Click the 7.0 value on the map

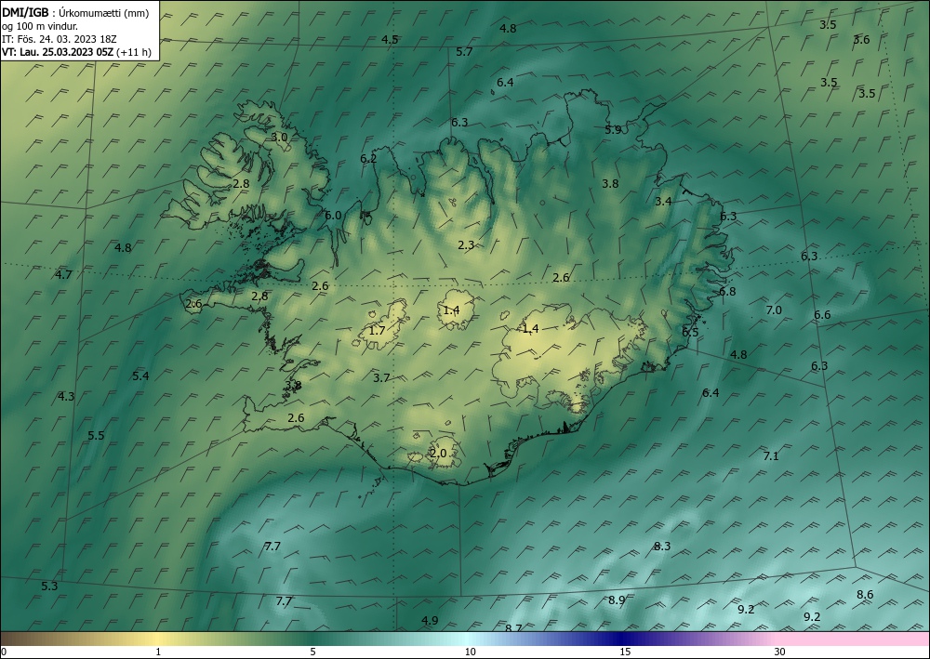tap(774, 310)
